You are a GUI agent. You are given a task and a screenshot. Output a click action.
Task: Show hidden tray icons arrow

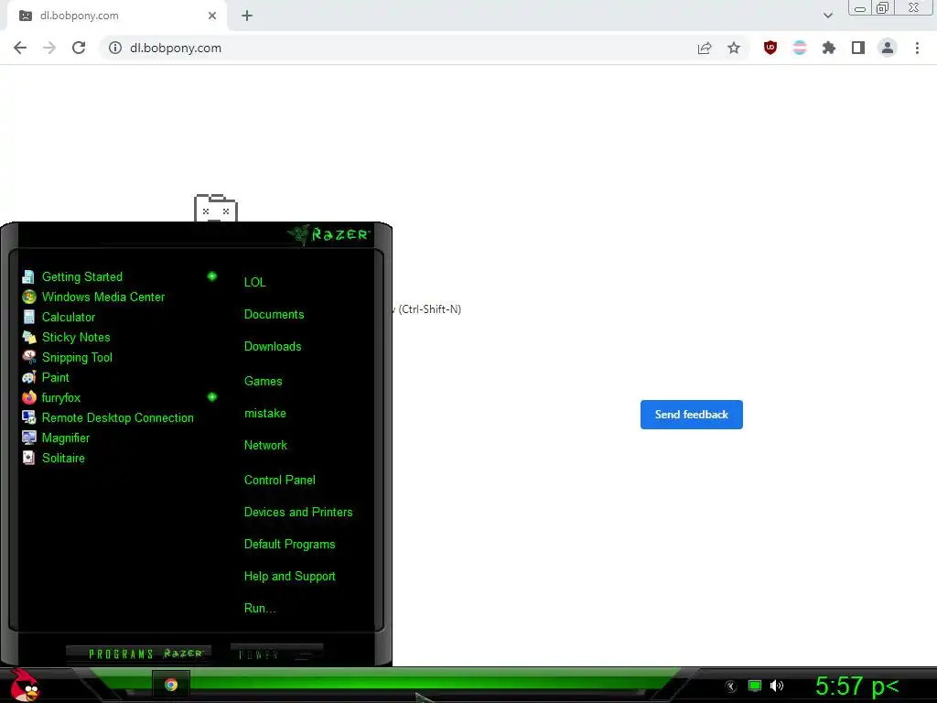tap(730, 687)
